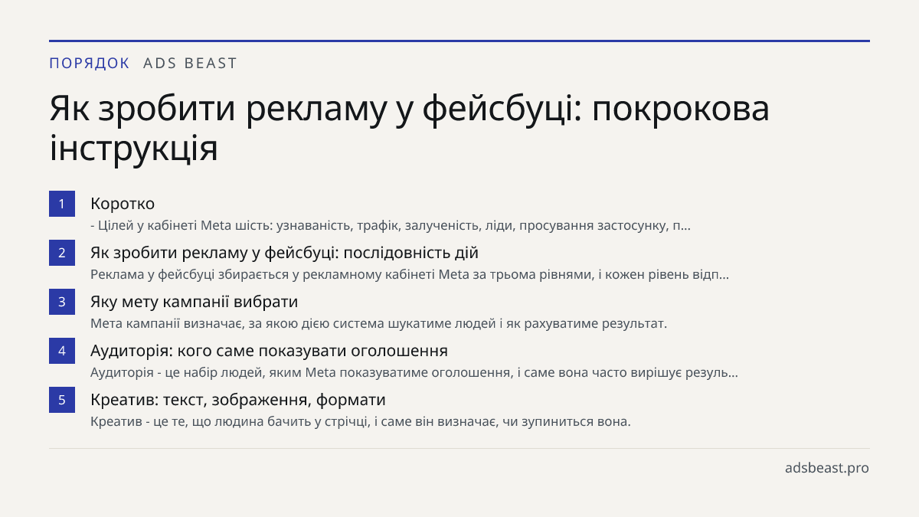This screenshot has width=919, height=517.
Task: Select number badge 1 next to Коротко
Action: [x=62, y=204]
